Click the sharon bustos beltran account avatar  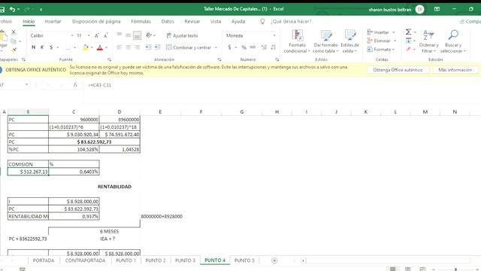pyautogui.click(x=419, y=10)
